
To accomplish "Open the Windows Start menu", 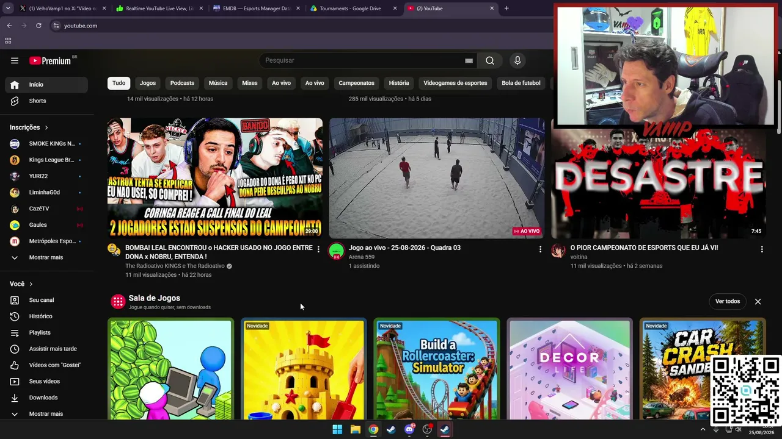I will pyautogui.click(x=337, y=429).
